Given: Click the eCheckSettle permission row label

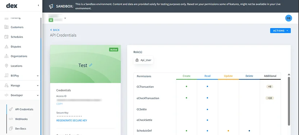Looking at the screenshot, I should pyautogui.click(x=144, y=120).
